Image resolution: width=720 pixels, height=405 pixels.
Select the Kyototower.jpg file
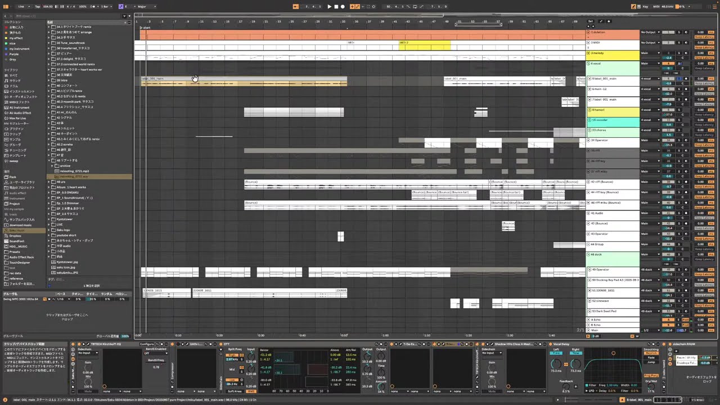pos(67,262)
